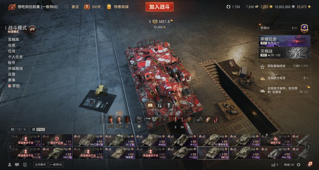Show previous tanks with carousel left arrow

(x=11, y=147)
